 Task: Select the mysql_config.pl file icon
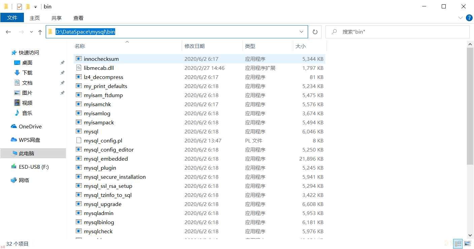click(x=78, y=140)
